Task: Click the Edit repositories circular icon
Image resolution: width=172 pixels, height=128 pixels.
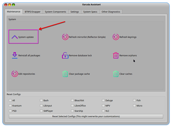Action: click(14, 74)
